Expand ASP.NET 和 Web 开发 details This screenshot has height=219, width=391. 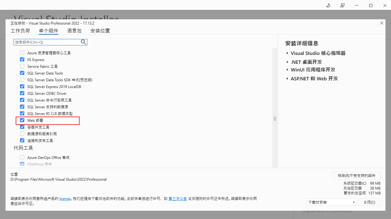click(287, 79)
